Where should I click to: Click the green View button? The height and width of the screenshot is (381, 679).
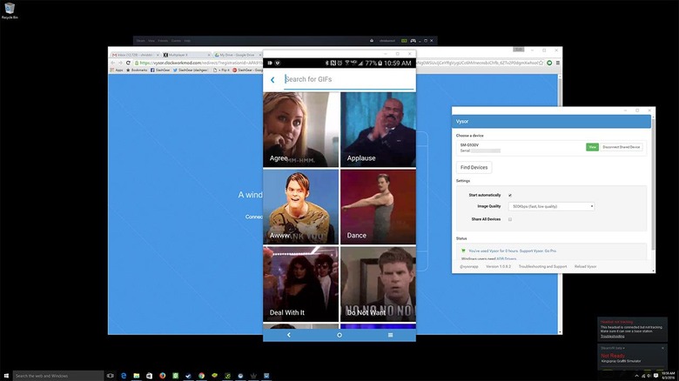(x=592, y=147)
